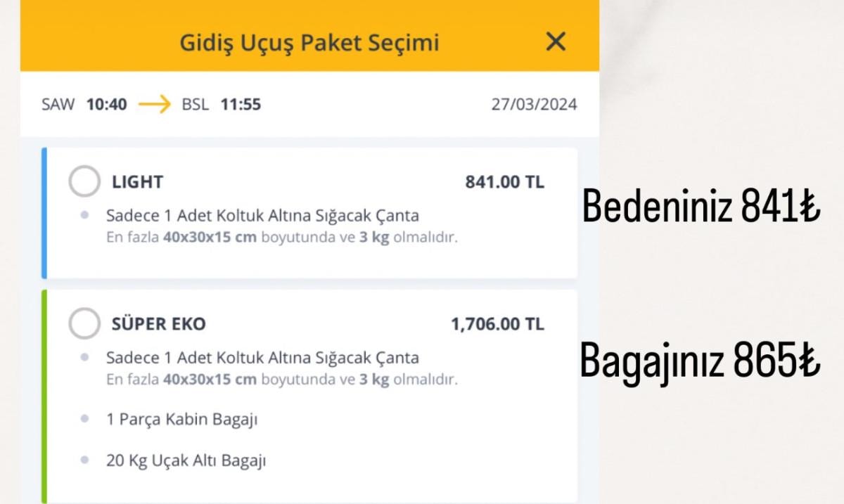Select the SÜPER EKO radio button
The width and height of the screenshot is (844, 504).
tap(84, 324)
